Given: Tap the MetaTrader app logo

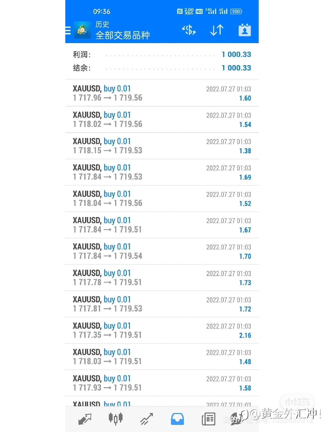Looking at the screenshot, I should tap(82, 30).
